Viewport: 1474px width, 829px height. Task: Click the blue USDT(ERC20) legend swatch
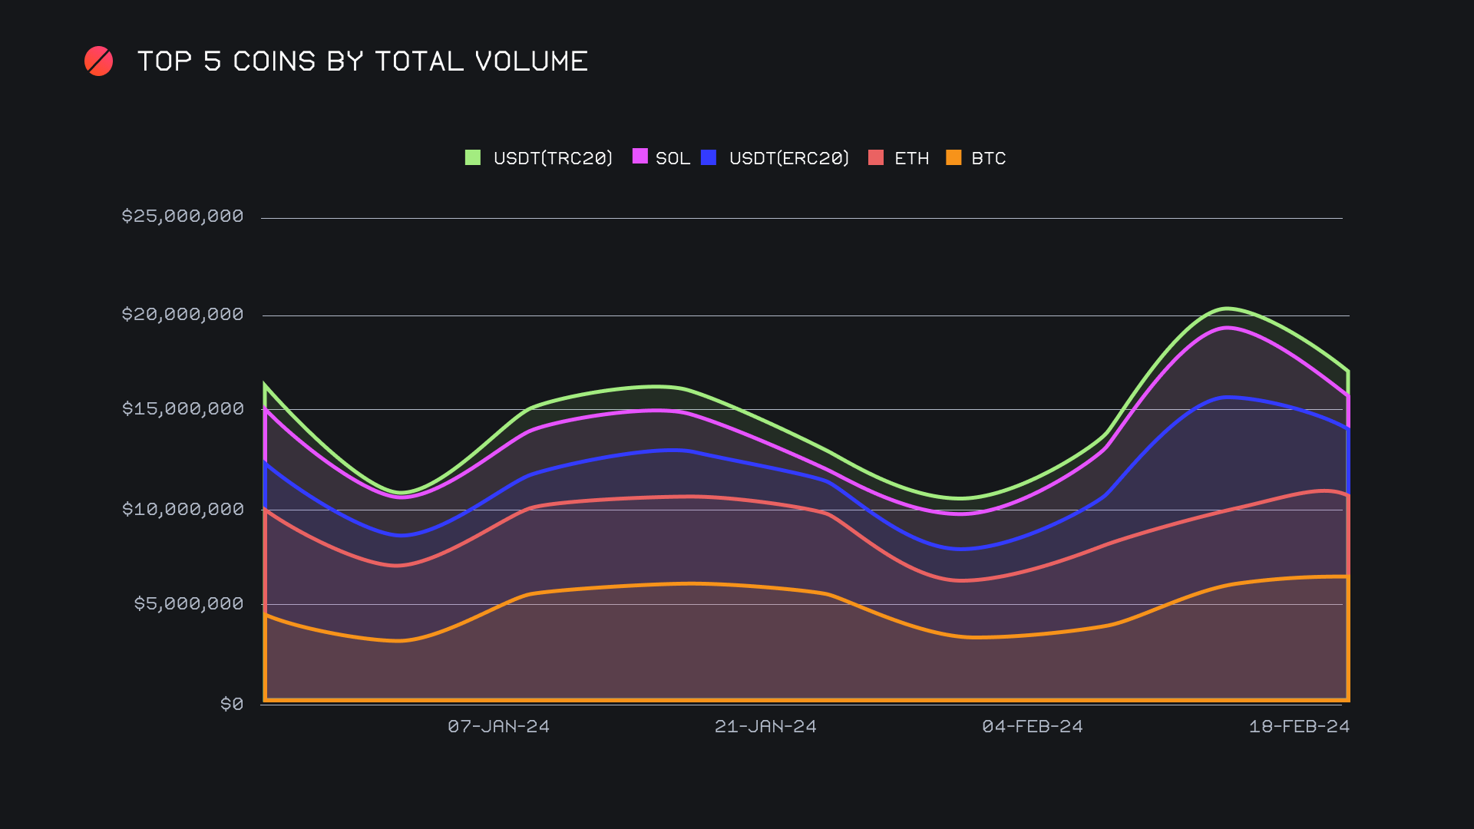coord(709,157)
